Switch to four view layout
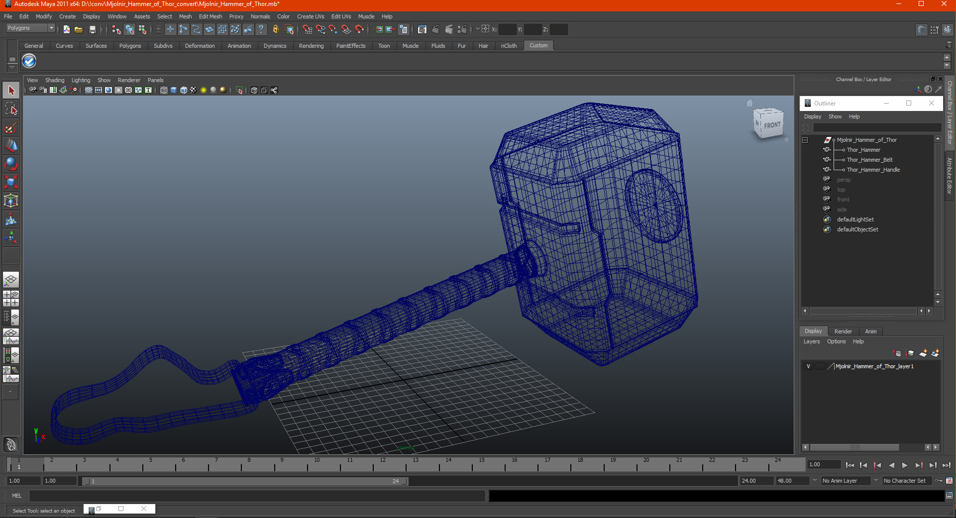956x518 pixels. 11,299
